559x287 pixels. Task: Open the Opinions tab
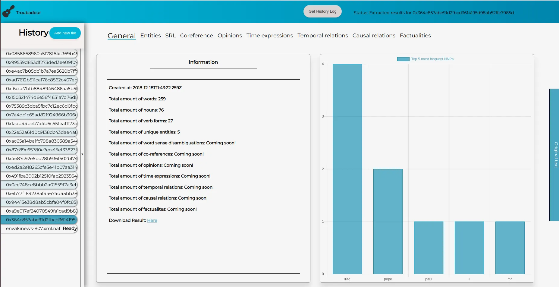[230, 36]
